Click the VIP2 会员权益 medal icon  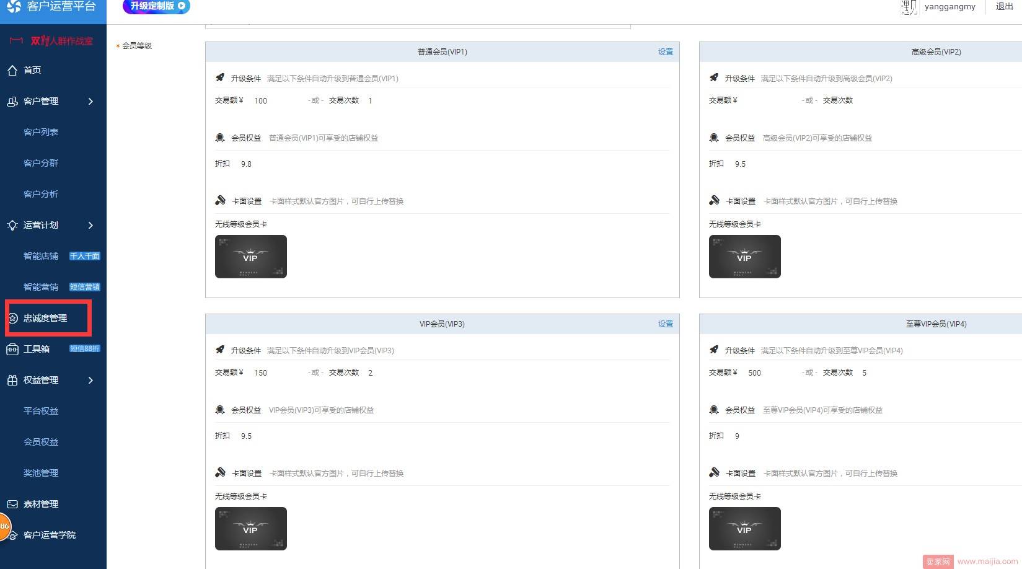(714, 138)
